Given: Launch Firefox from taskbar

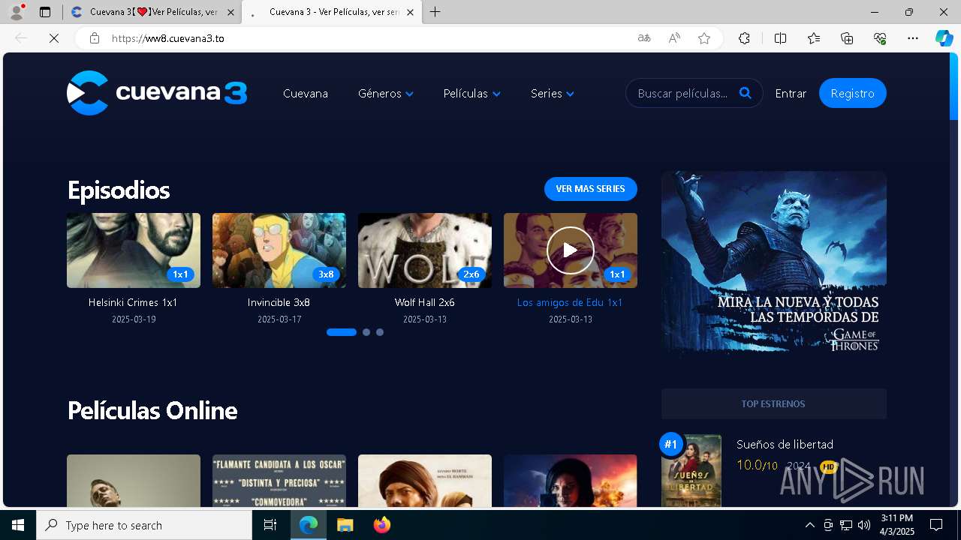Looking at the screenshot, I should 381,525.
